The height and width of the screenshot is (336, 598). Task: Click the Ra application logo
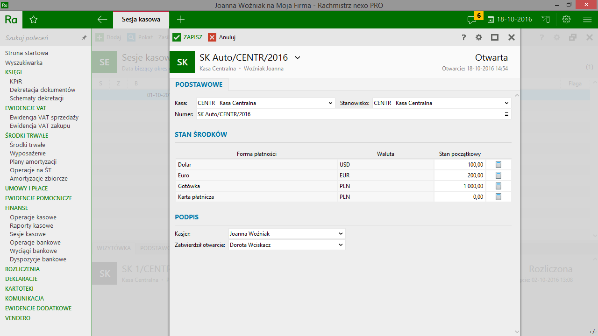pos(11,20)
